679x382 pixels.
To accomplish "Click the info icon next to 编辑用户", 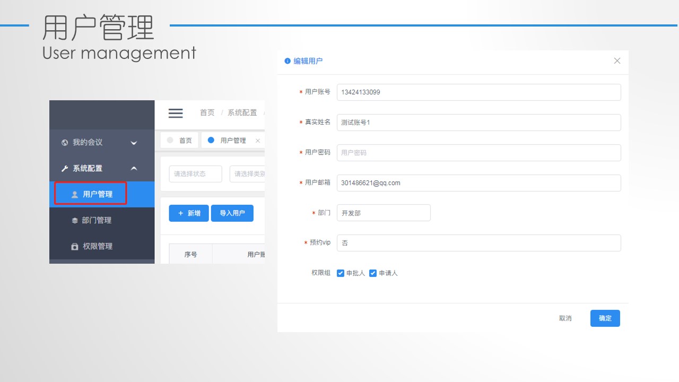I will (x=288, y=61).
